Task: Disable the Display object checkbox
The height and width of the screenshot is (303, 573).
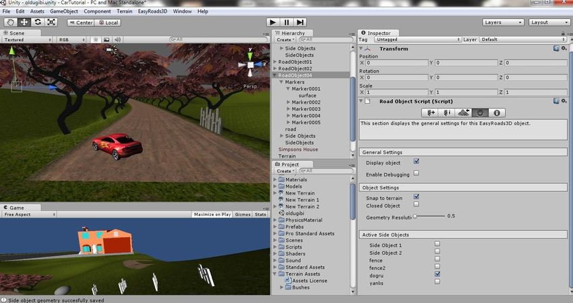Action: (417, 162)
